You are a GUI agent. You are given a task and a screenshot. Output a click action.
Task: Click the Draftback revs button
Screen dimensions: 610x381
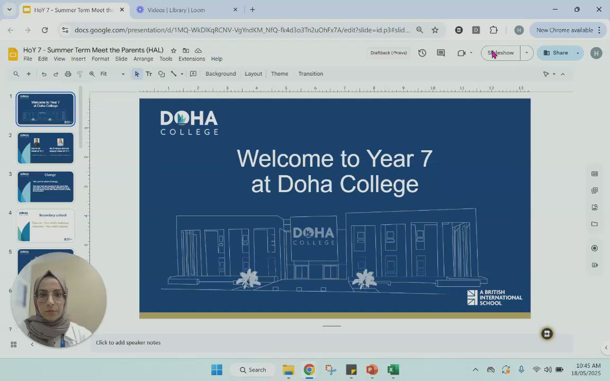point(389,53)
